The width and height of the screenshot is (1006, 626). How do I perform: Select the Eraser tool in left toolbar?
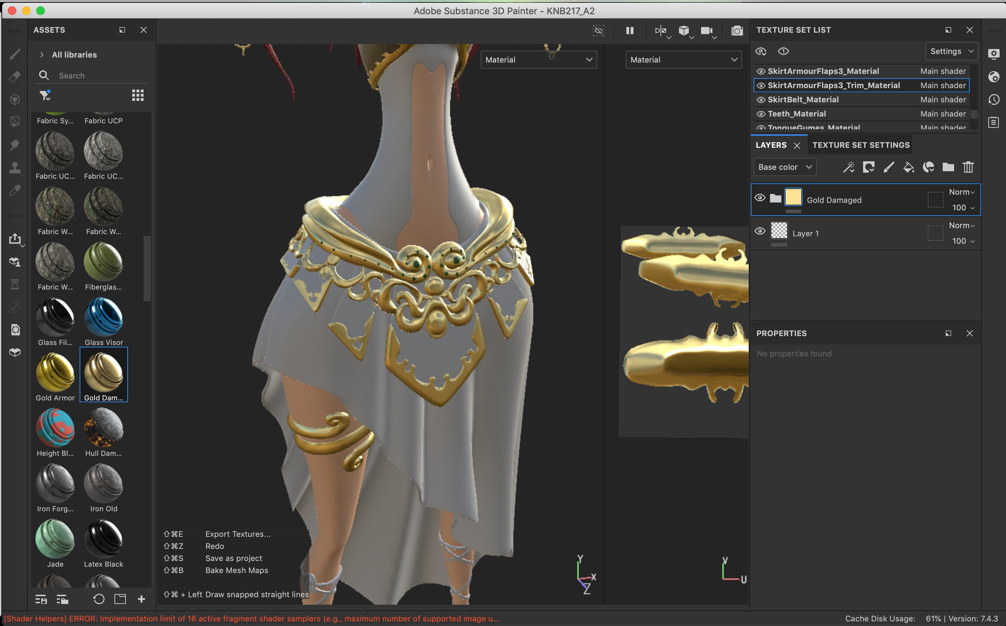pyautogui.click(x=15, y=77)
